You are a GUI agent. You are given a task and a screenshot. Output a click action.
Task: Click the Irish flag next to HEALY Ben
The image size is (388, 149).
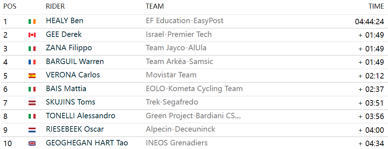pos(32,21)
